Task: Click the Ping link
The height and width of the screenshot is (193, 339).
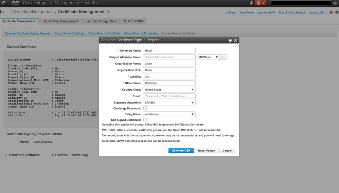Action: pyautogui.click(x=282, y=13)
